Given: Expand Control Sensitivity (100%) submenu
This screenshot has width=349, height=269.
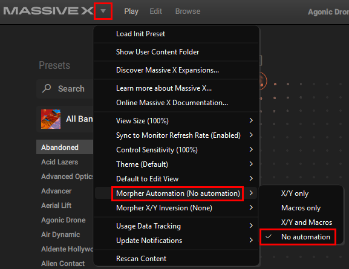Looking at the screenshot, I should [176, 150].
